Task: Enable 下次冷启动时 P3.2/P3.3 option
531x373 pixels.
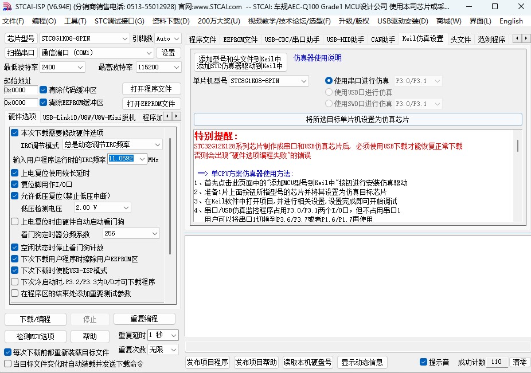Action: [x=14, y=281]
